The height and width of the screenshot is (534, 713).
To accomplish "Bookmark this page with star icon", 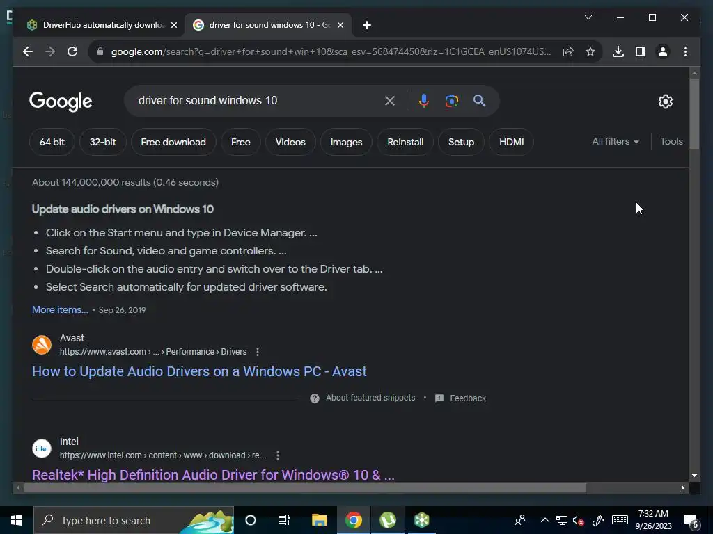I will (590, 51).
